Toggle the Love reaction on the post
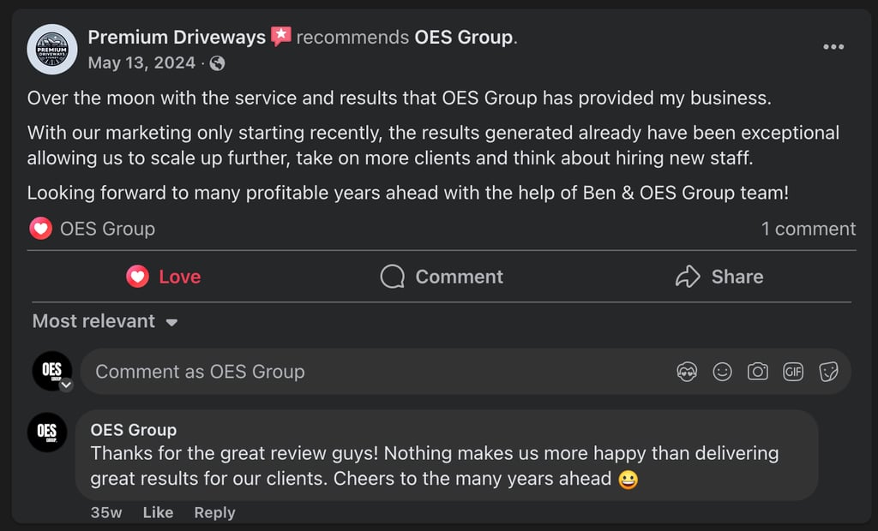The image size is (878, 531). coord(164,277)
